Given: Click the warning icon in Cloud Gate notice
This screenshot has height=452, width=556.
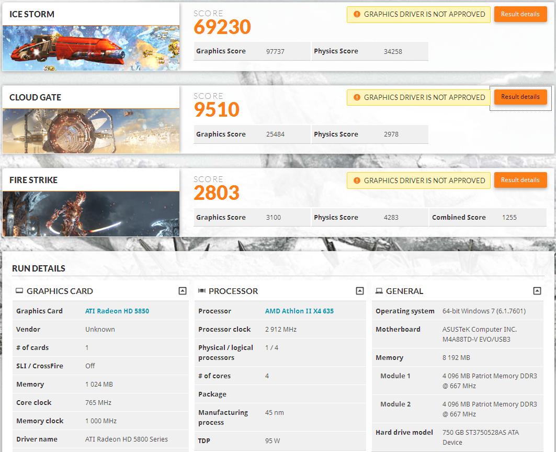Looking at the screenshot, I should click(x=357, y=97).
